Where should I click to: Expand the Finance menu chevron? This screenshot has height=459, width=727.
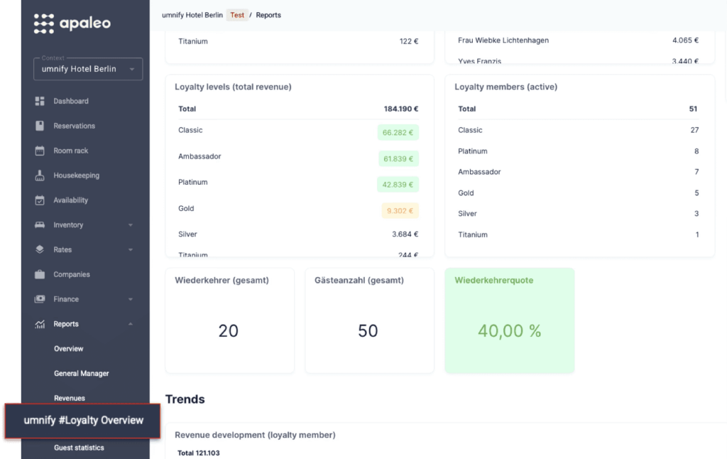click(x=131, y=299)
